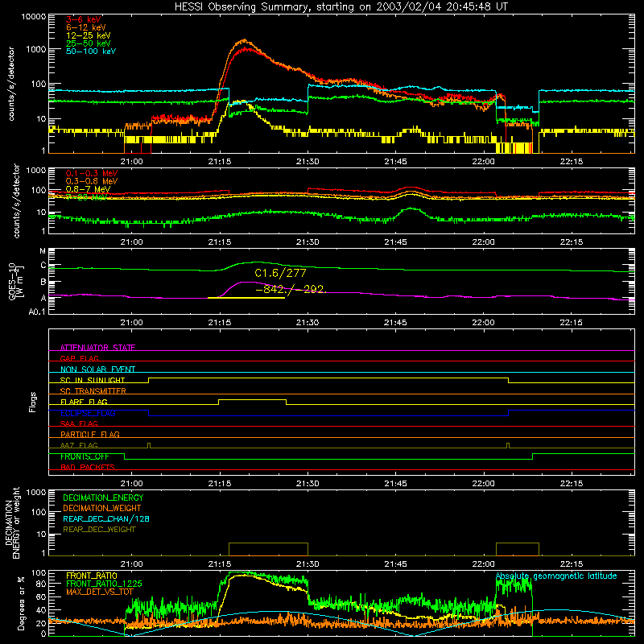Select the orange 'SC_TRANSMITTER' flag label
The width and height of the screenshot is (644, 644).
click(93, 391)
